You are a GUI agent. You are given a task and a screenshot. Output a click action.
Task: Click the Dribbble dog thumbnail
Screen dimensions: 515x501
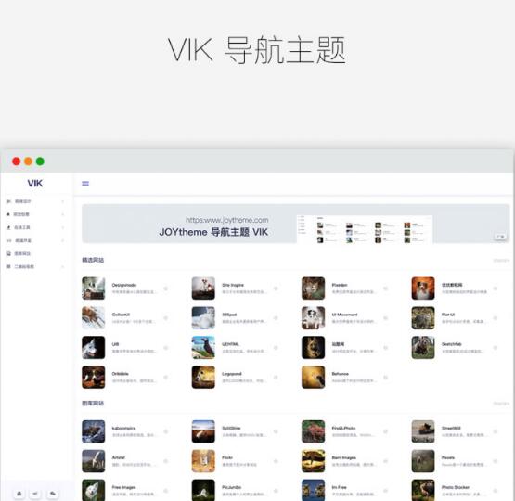[x=94, y=378]
